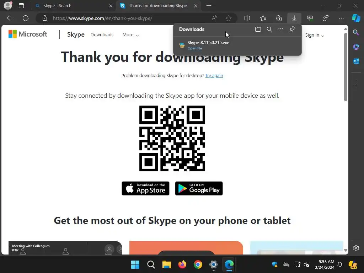
Task: Click the Microsoft logo
Action: [x=28, y=34]
